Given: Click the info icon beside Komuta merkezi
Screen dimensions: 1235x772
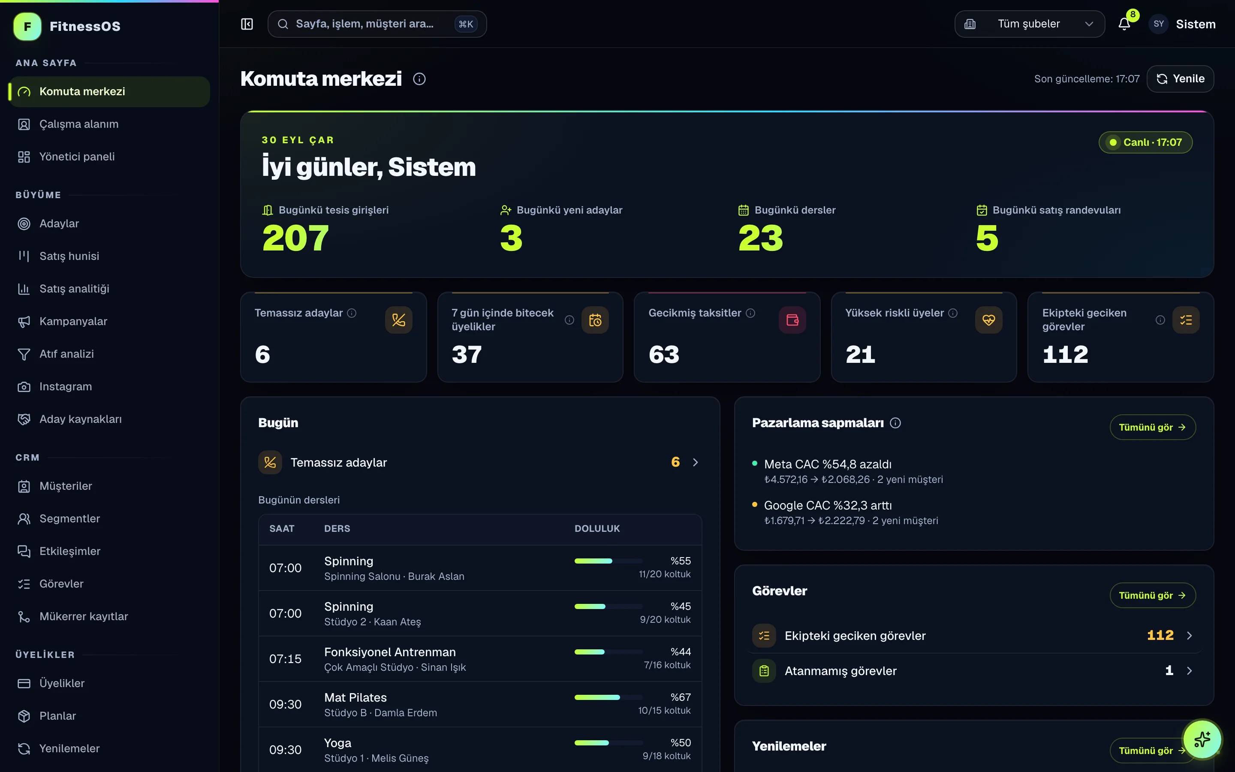Looking at the screenshot, I should point(419,79).
